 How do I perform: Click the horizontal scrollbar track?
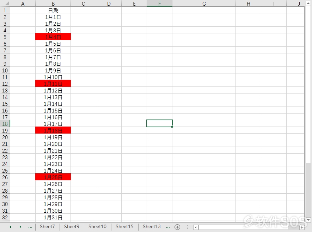click(x=249, y=227)
